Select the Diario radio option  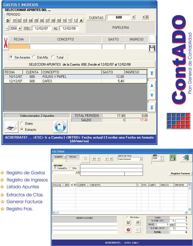tap(22, 123)
